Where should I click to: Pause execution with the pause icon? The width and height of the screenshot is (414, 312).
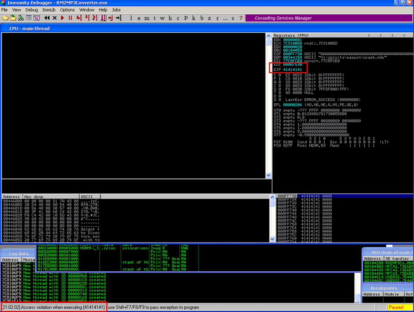click(x=70, y=18)
